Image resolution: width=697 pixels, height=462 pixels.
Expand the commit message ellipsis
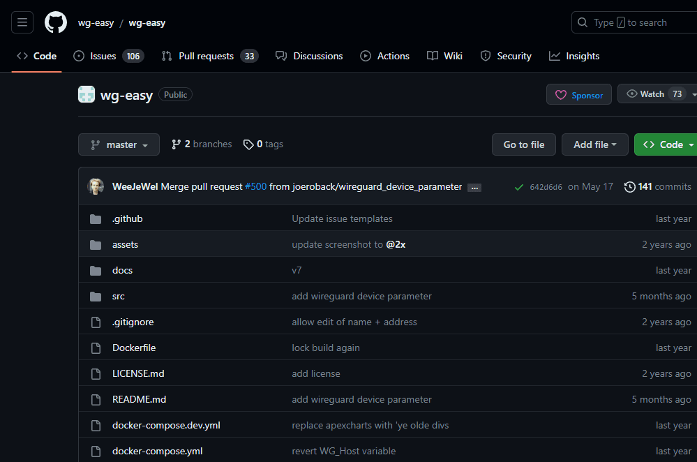click(474, 188)
